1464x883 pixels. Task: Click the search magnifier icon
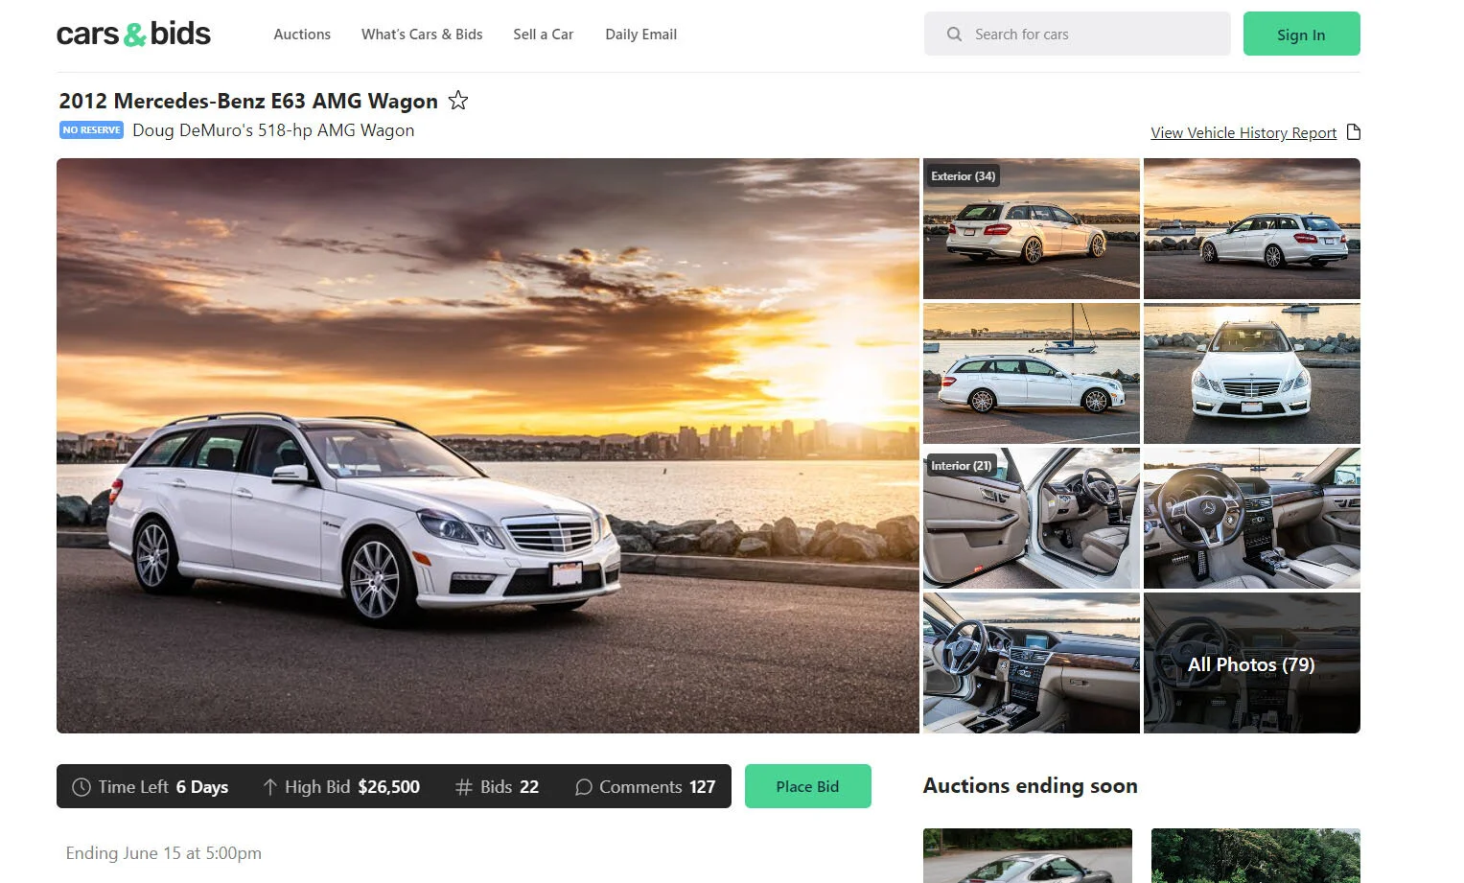[x=954, y=35]
